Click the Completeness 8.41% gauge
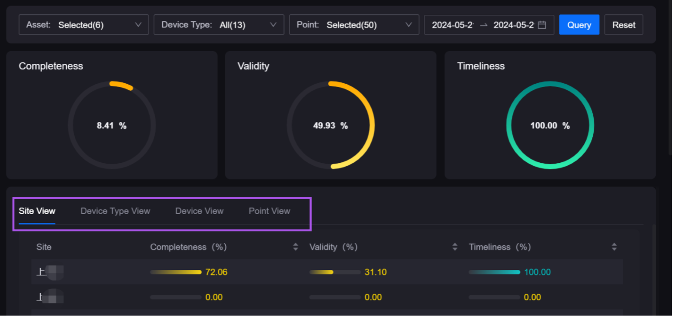The image size is (673, 316). (x=112, y=125)
